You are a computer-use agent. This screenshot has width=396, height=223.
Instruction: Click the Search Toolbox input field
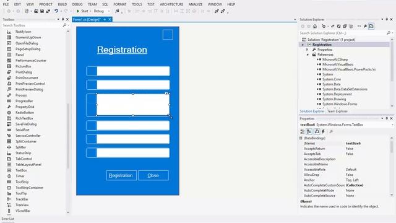click(x=32, y=25)
